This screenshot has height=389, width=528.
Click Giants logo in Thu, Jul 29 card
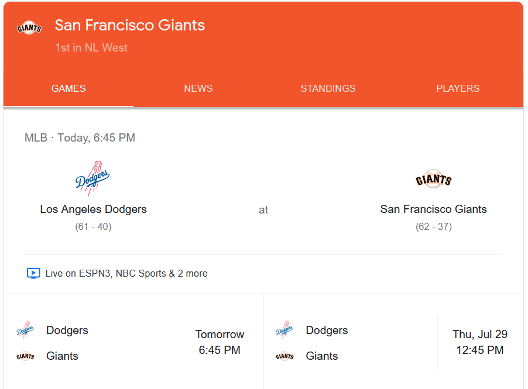284,356
